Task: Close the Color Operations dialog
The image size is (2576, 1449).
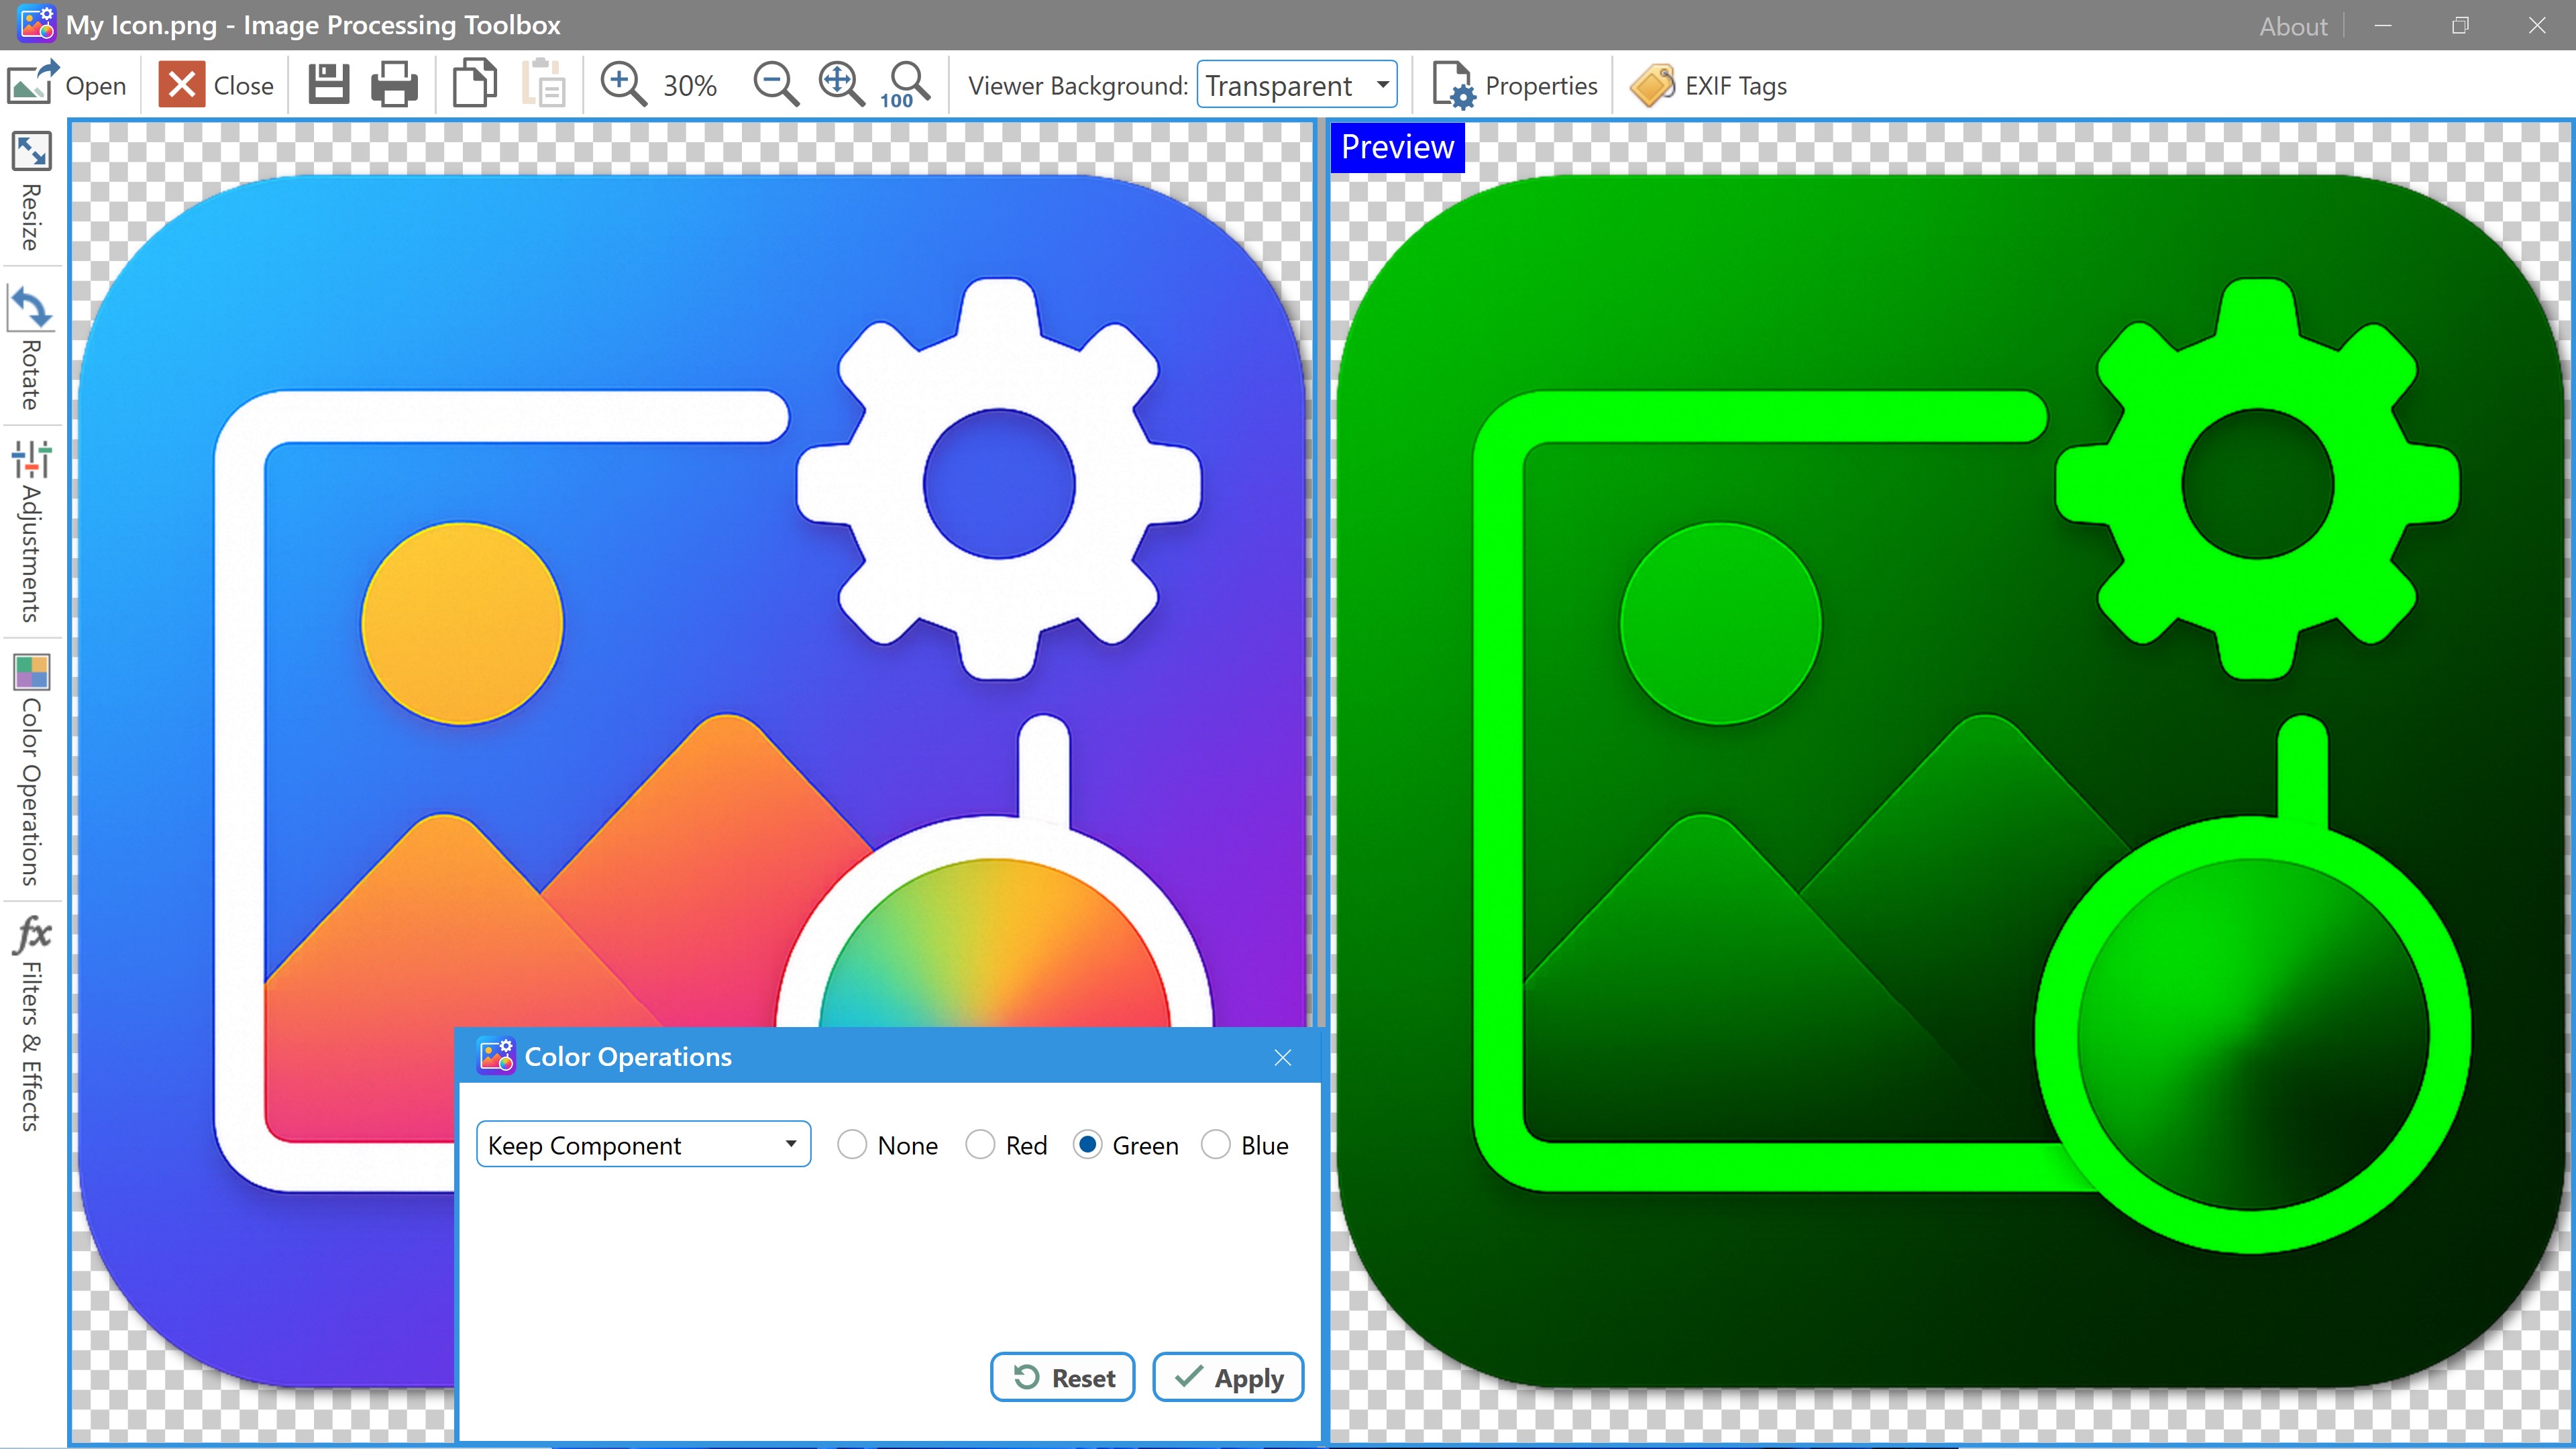Action: pos(1283,1058)
